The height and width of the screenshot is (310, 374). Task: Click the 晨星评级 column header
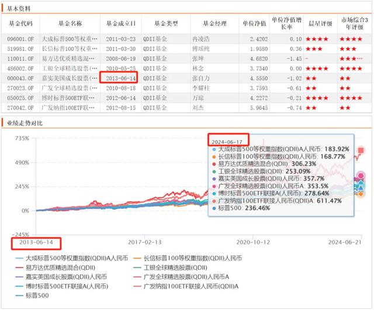click(x=320, y=23)
